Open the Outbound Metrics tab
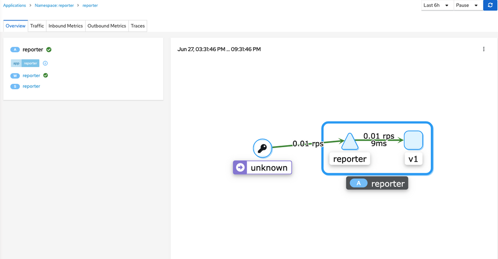Viewport: 498px width, 259px height. pyautogui.click(x=107, y=26)
